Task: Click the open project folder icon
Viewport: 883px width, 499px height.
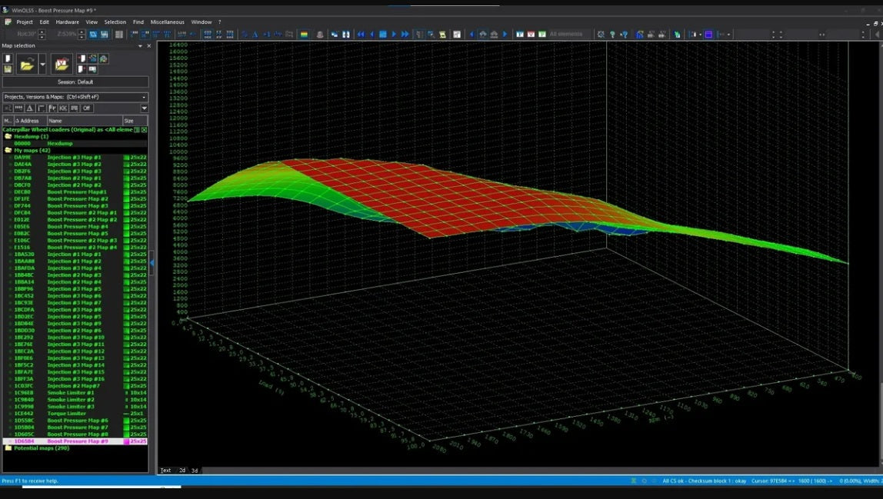Action: point(27,65)
